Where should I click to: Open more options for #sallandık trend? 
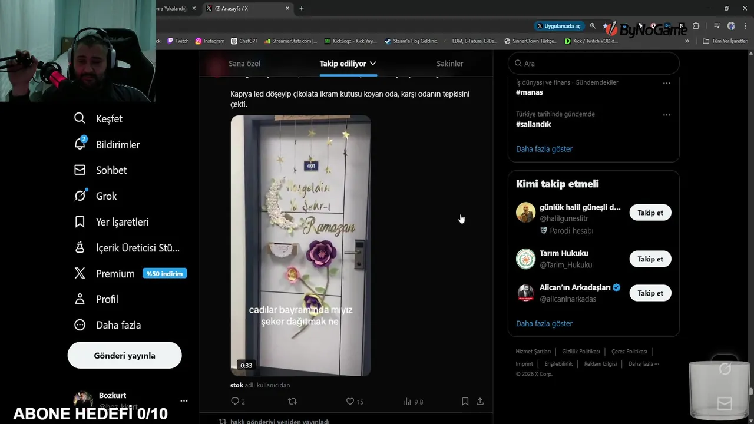(667, 115)
